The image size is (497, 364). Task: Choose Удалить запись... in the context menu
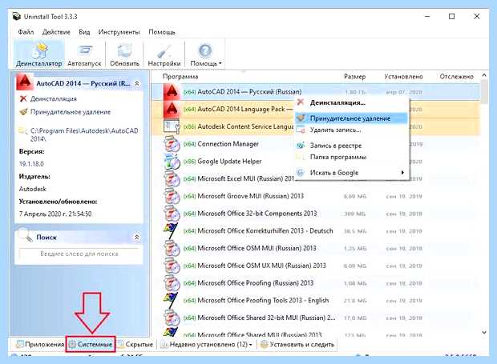pyautogui.click(x=351, y=130)
